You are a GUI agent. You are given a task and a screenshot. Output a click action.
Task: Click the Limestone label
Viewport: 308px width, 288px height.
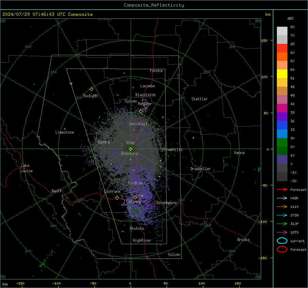coord(65,132)
